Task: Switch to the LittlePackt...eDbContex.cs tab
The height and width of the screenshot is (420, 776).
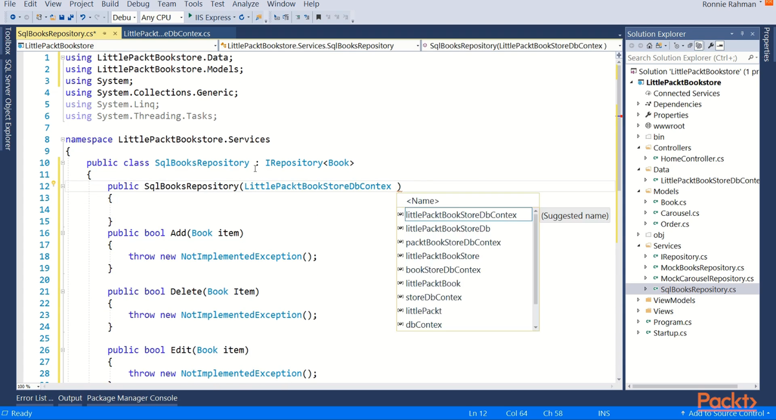Action: point(167,34)
